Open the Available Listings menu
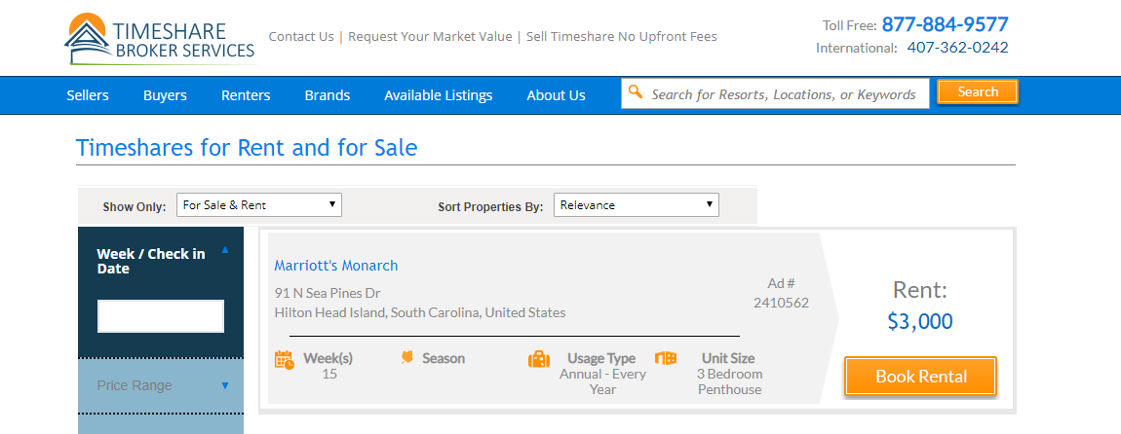Screen dimensions: 1121x434 [x=439, y=95]
